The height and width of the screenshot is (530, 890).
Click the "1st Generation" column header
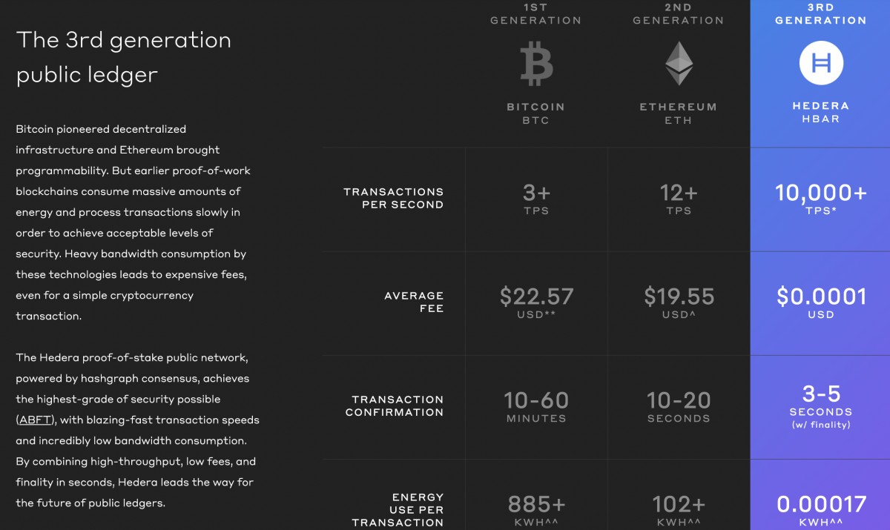click(x=535, y=14)
